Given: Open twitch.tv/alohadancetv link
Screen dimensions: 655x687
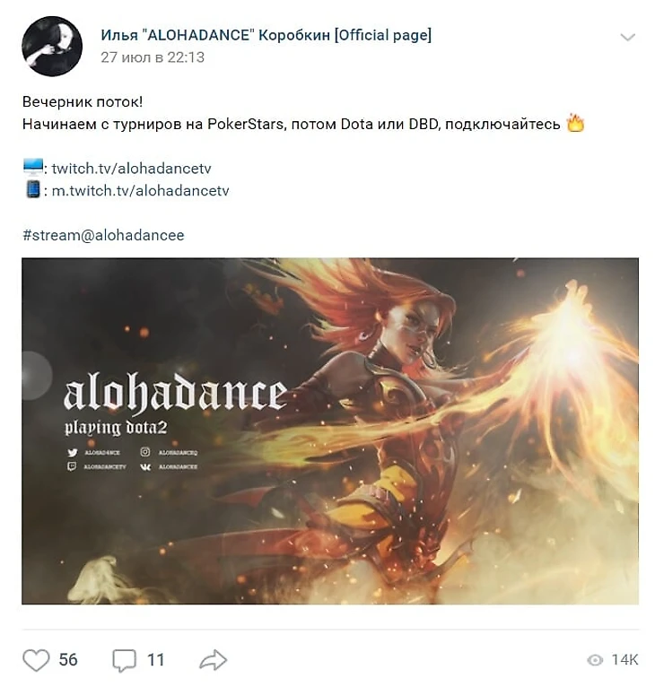Looking at the screenshot, I should tap(132, 169).
